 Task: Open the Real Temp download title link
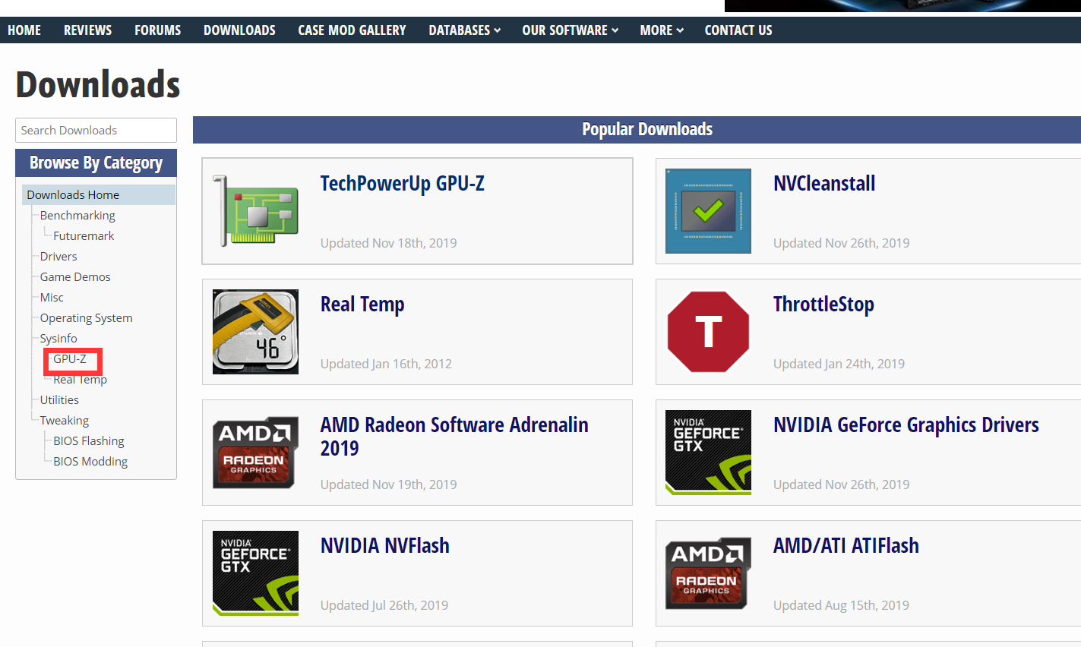coord(362,305)
